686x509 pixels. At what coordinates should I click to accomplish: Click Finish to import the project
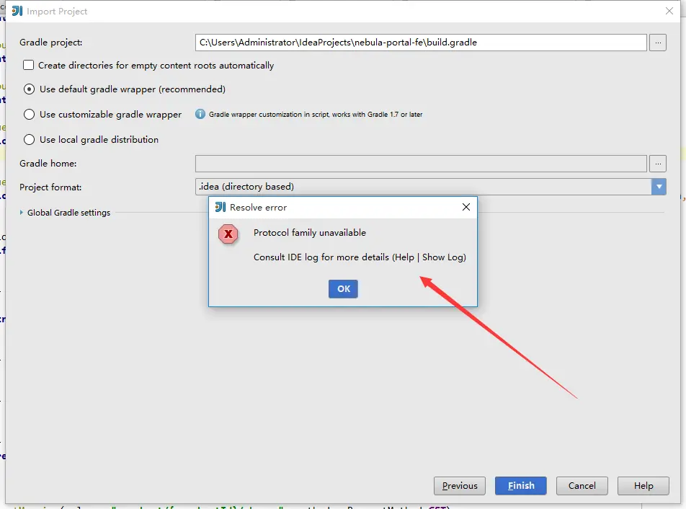[520, 486]
